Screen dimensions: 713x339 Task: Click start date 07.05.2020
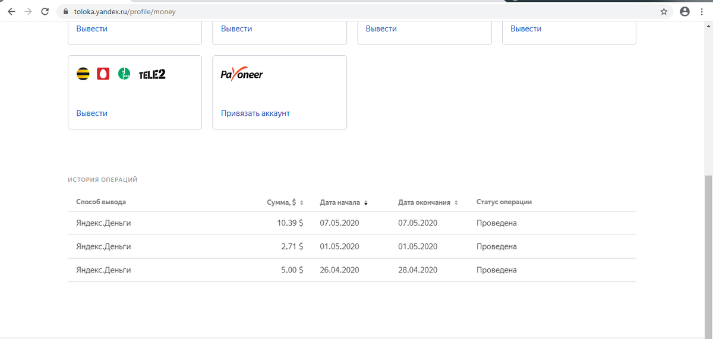coord(339,223)
